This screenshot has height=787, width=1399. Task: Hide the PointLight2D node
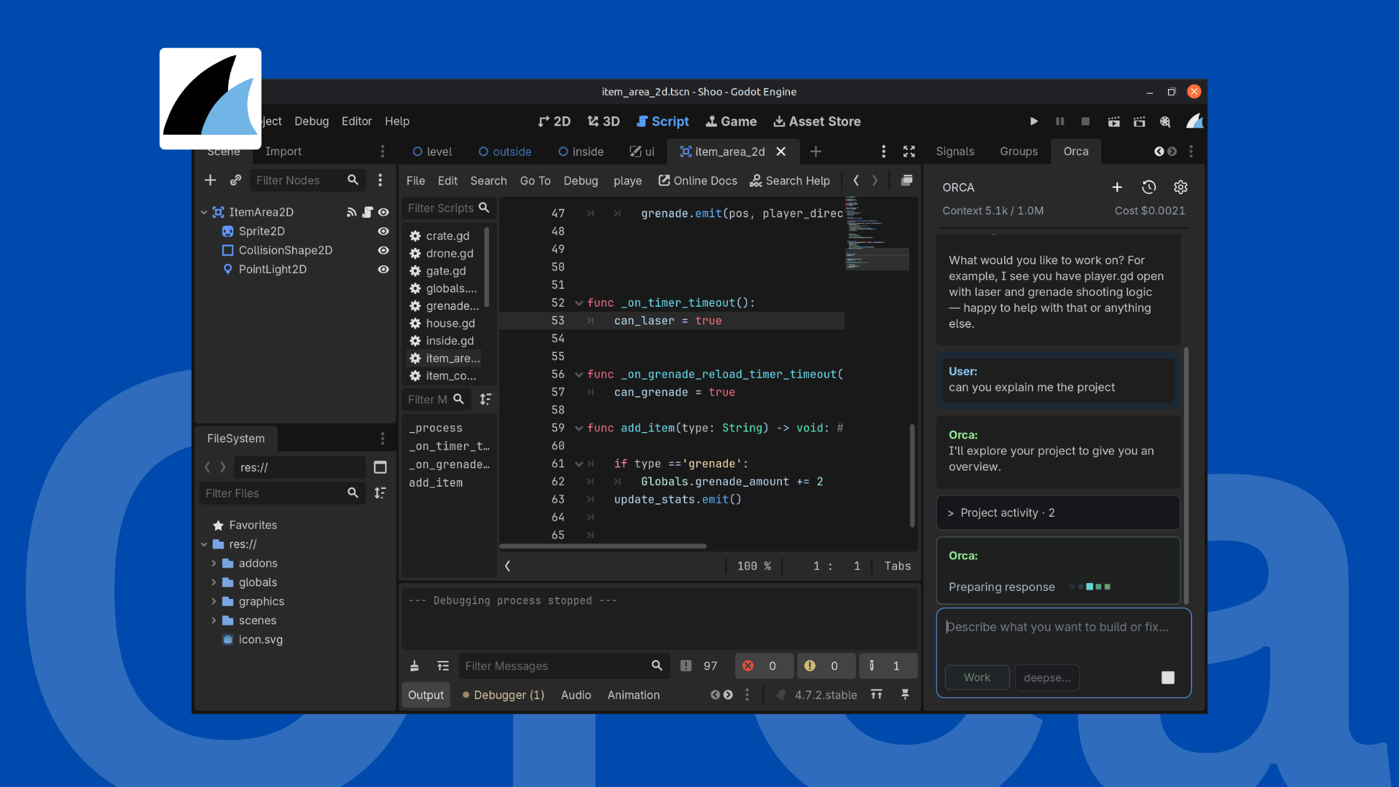coord(383,269)
